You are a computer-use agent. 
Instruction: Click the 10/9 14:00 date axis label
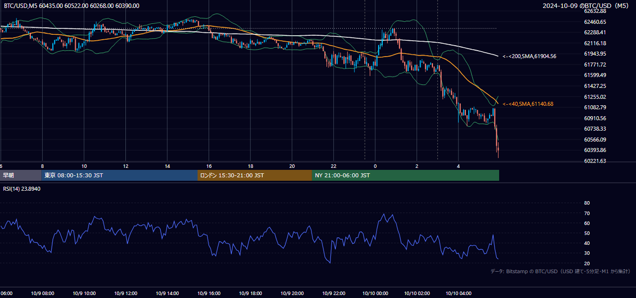tap(167, 294)
